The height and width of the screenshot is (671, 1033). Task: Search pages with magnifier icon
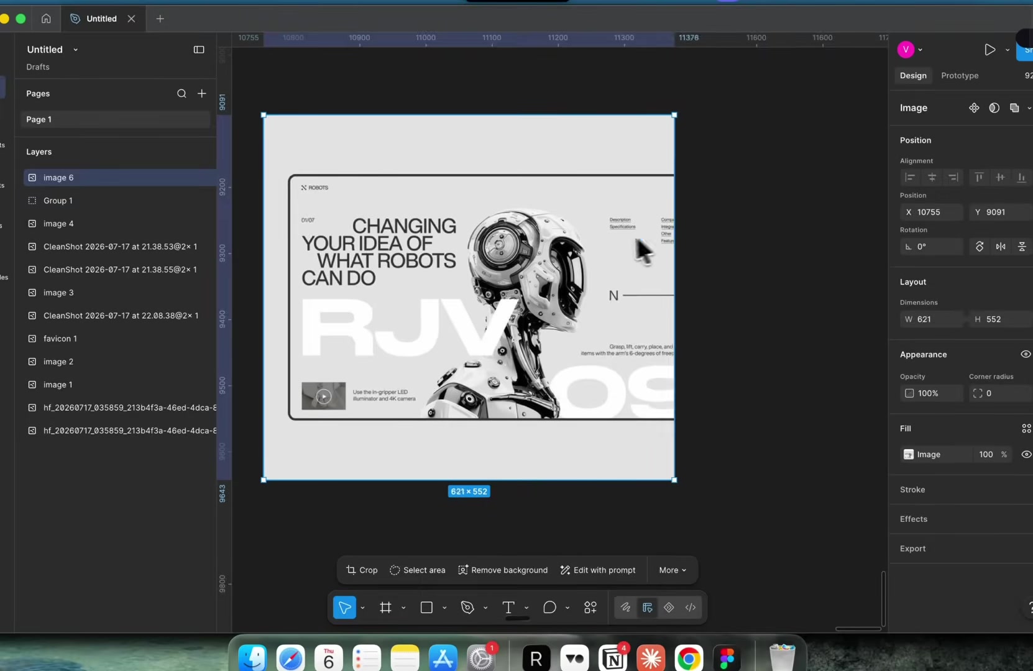[181, 94]
